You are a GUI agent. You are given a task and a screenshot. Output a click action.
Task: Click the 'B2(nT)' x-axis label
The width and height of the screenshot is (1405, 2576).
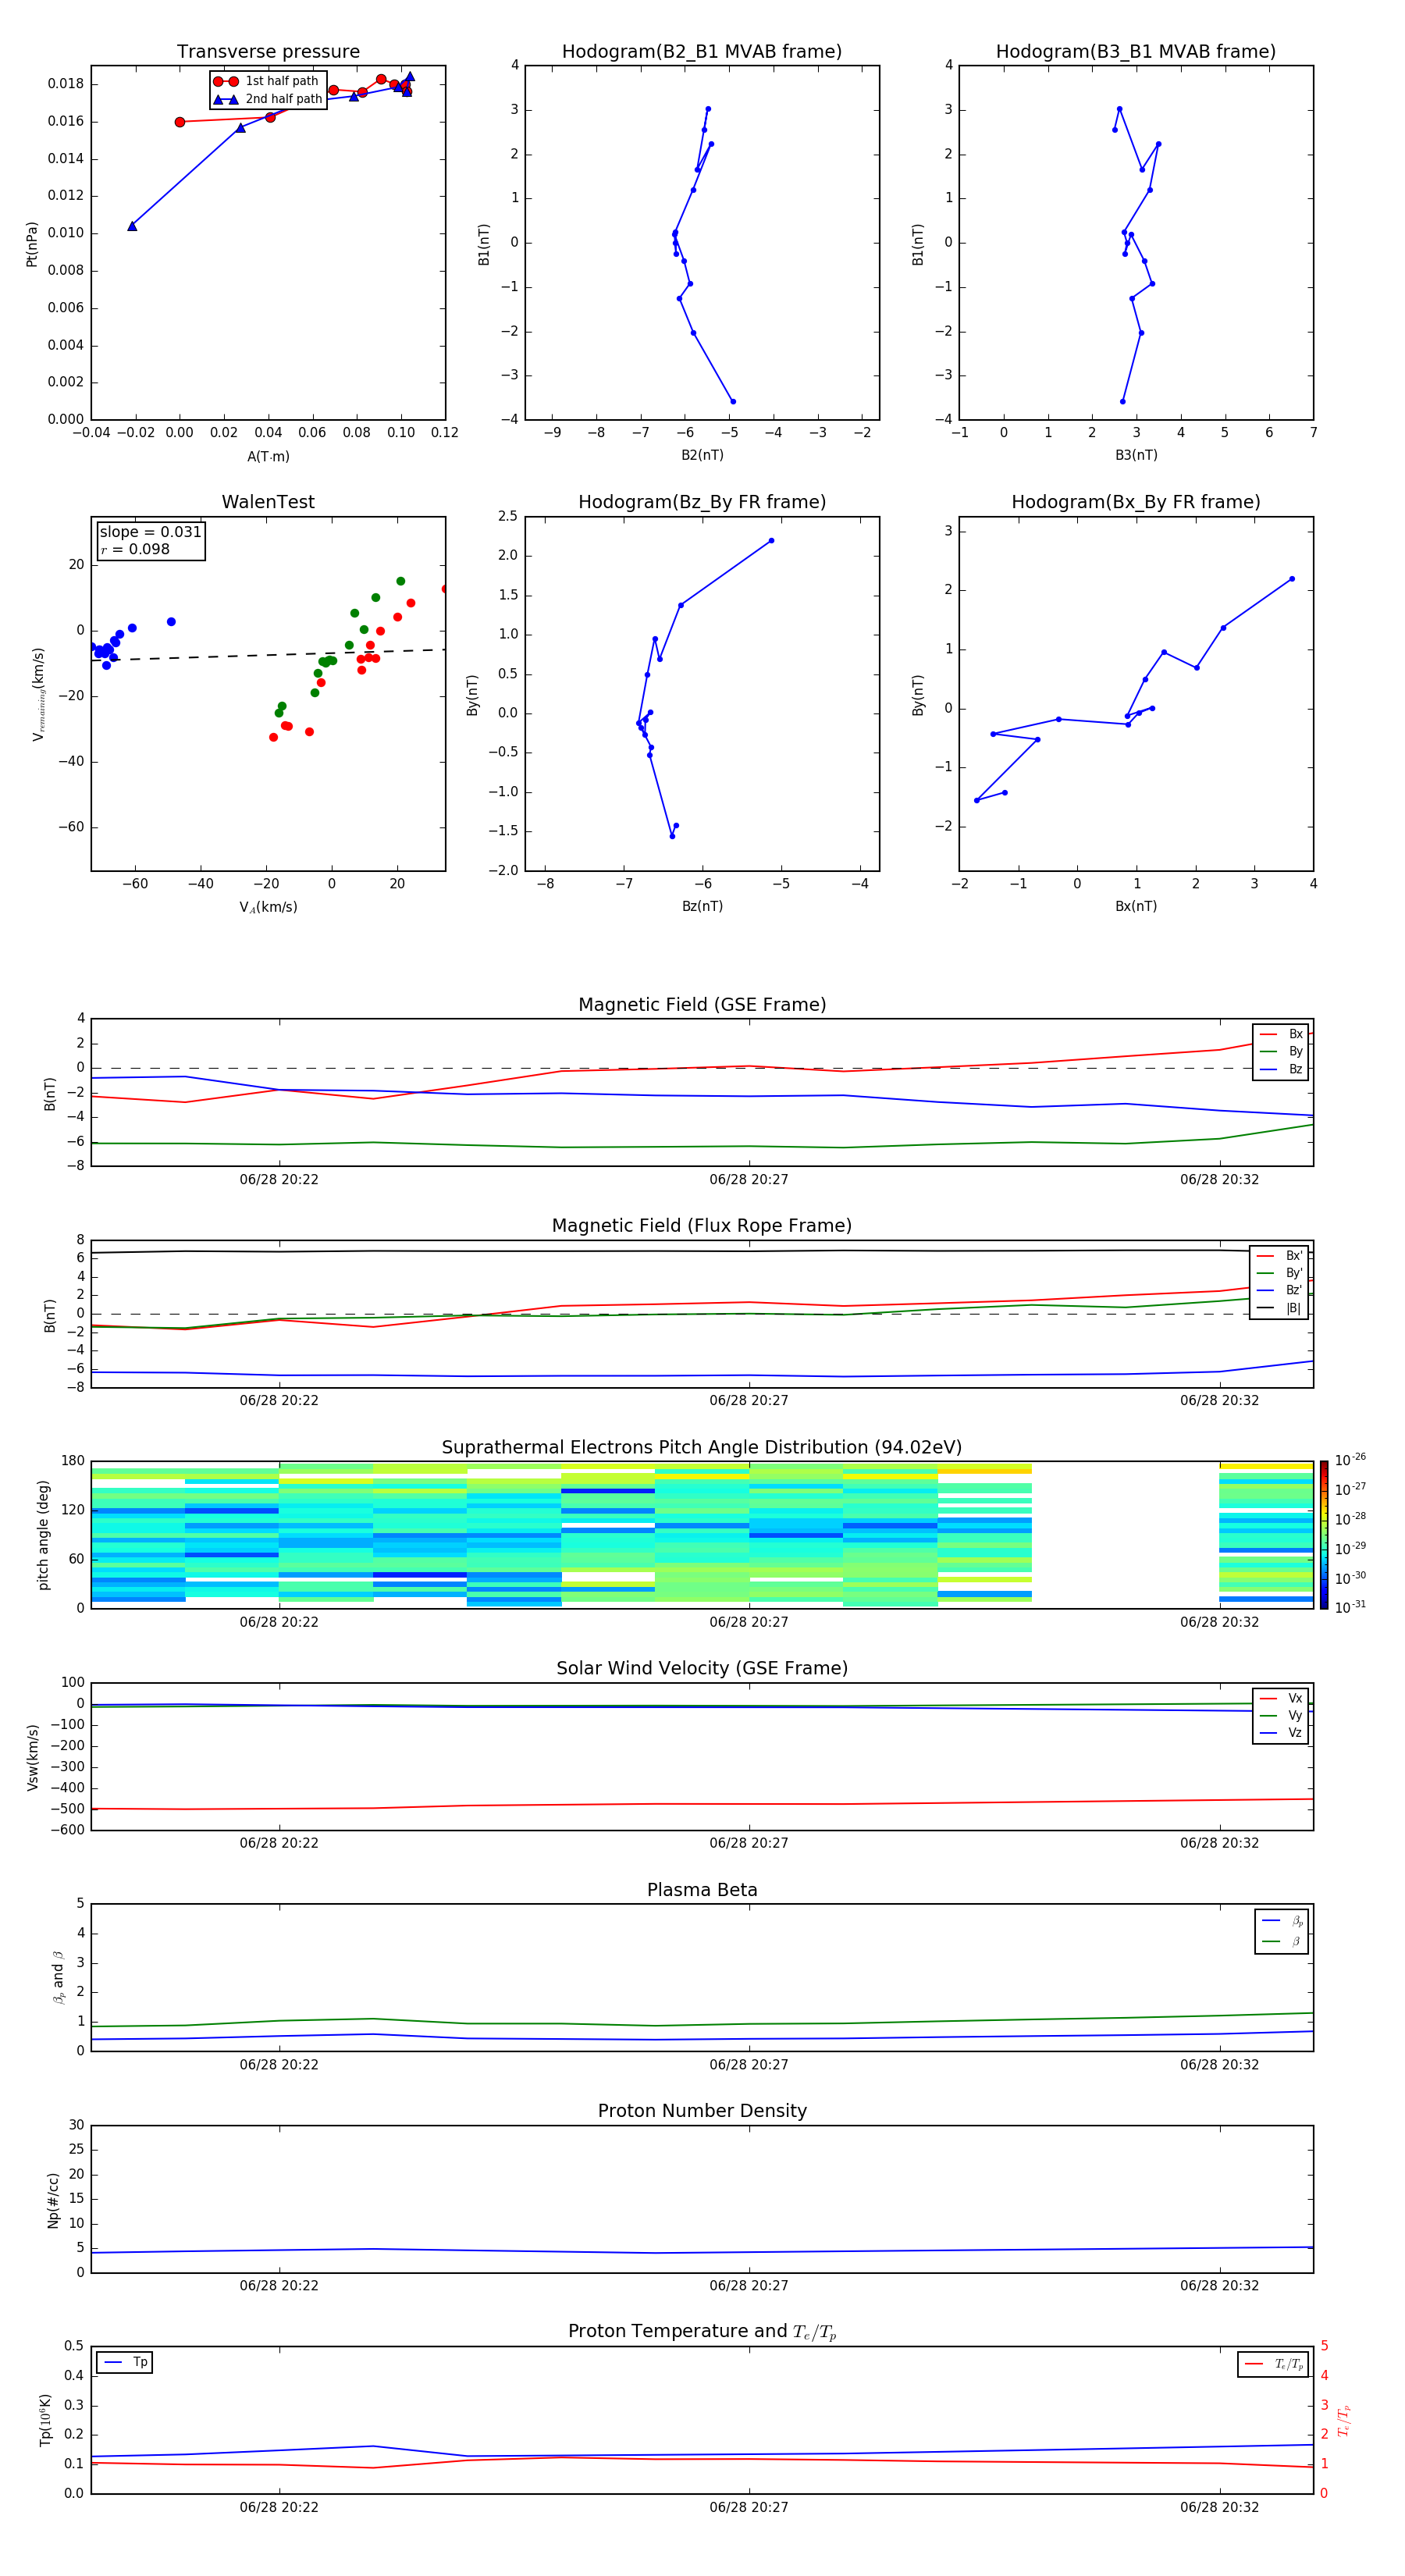(702, 455)
